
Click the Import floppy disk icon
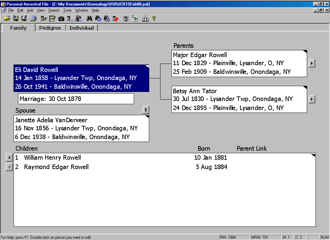pyautogui.click(x=16, y=18)
